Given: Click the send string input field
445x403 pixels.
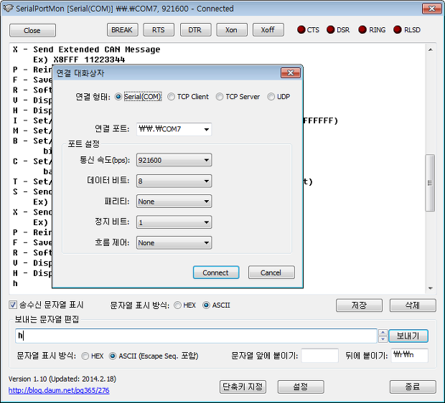Looking at the screenshot, I should (196, 336).
